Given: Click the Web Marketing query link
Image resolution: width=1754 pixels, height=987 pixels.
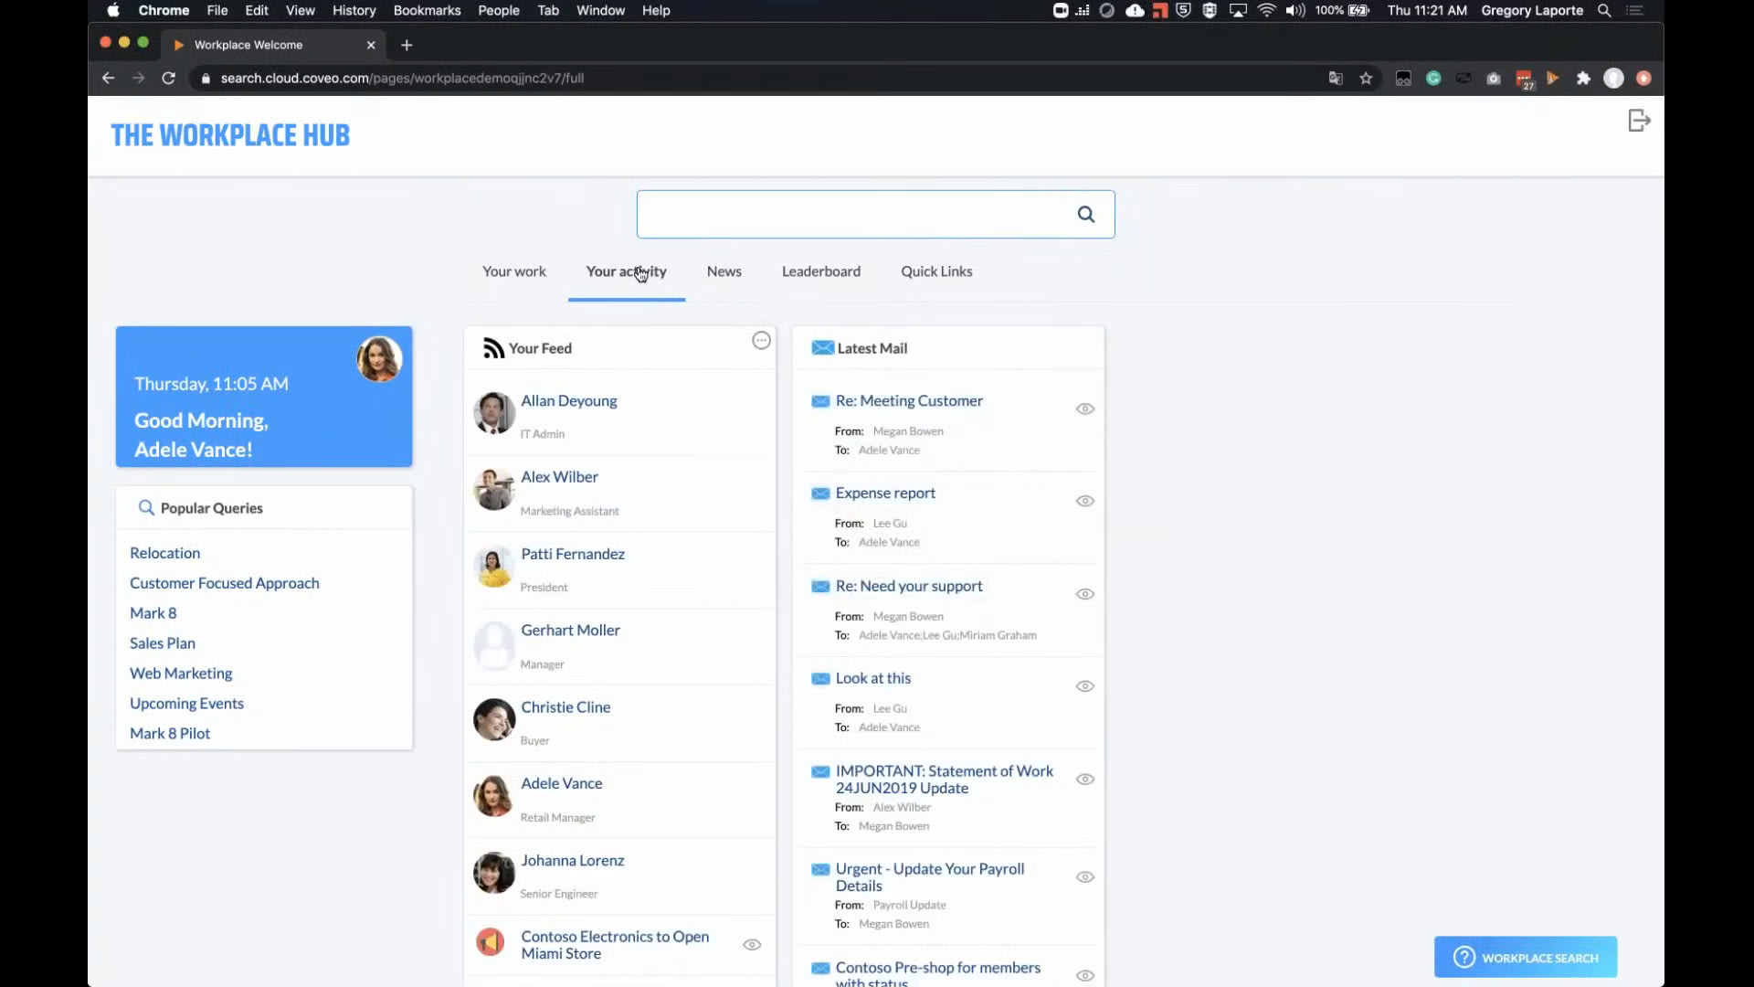Looking at the screenshot, I should [181, 674].
